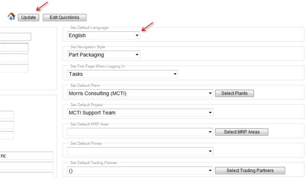Click the Update button

(x=29, y=17)
